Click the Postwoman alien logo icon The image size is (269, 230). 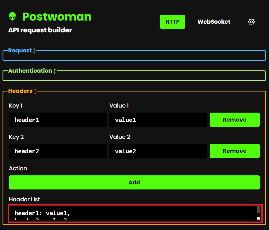tap(12, 16)
